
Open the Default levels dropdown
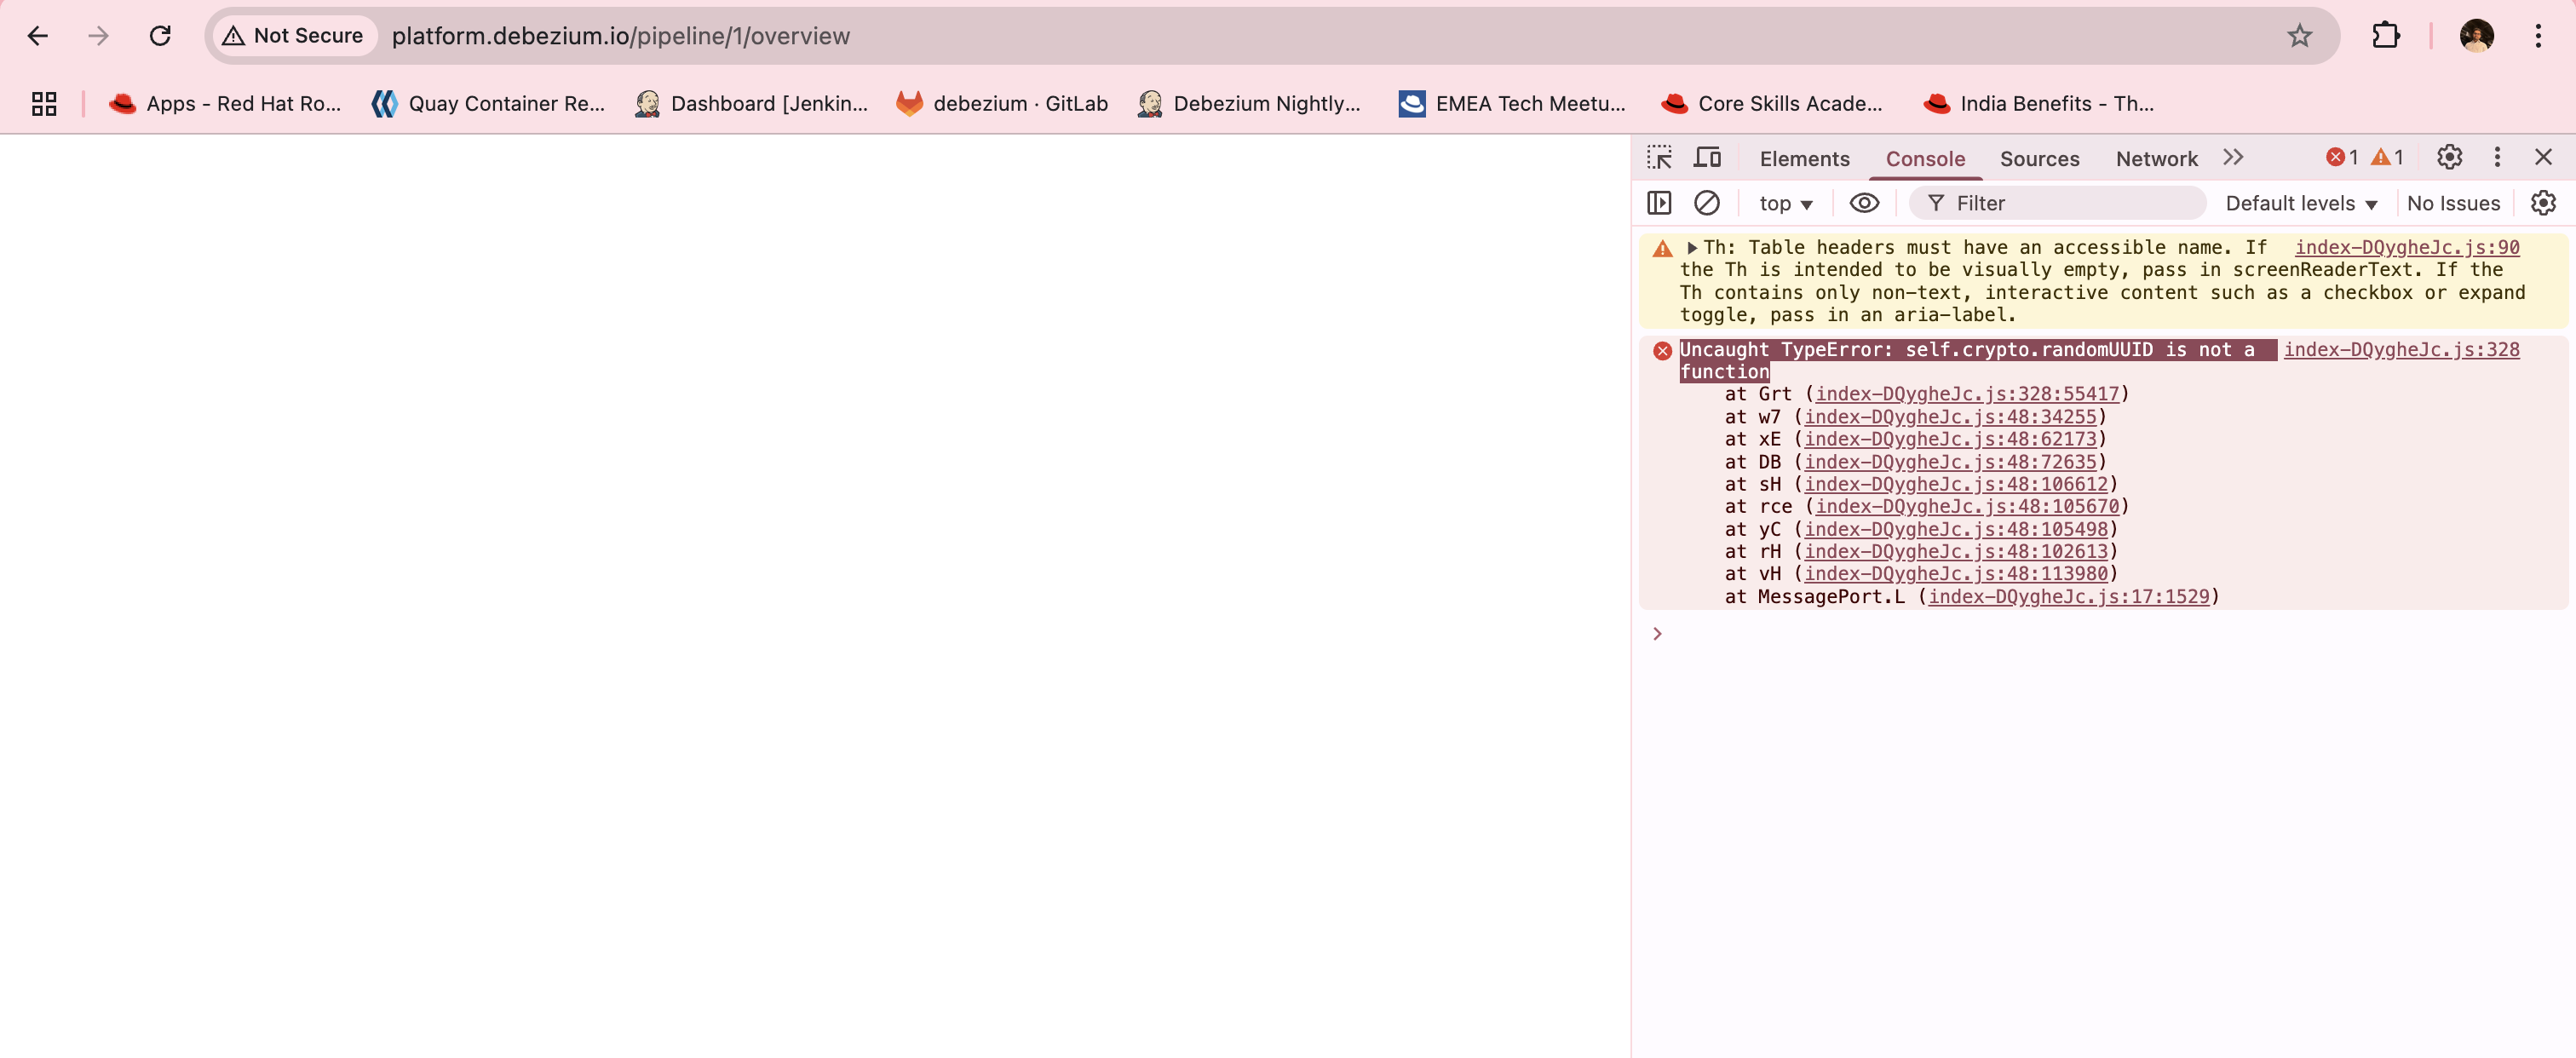(2300, 203)
